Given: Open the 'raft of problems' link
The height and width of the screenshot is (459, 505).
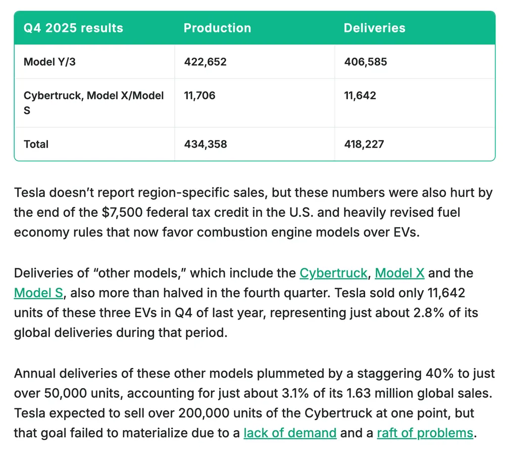Looking at the screenshot, I should [x=425, y=433].
